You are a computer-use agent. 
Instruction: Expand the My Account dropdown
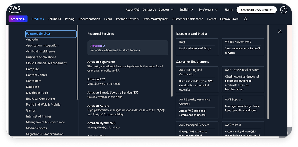pos(208,9)
